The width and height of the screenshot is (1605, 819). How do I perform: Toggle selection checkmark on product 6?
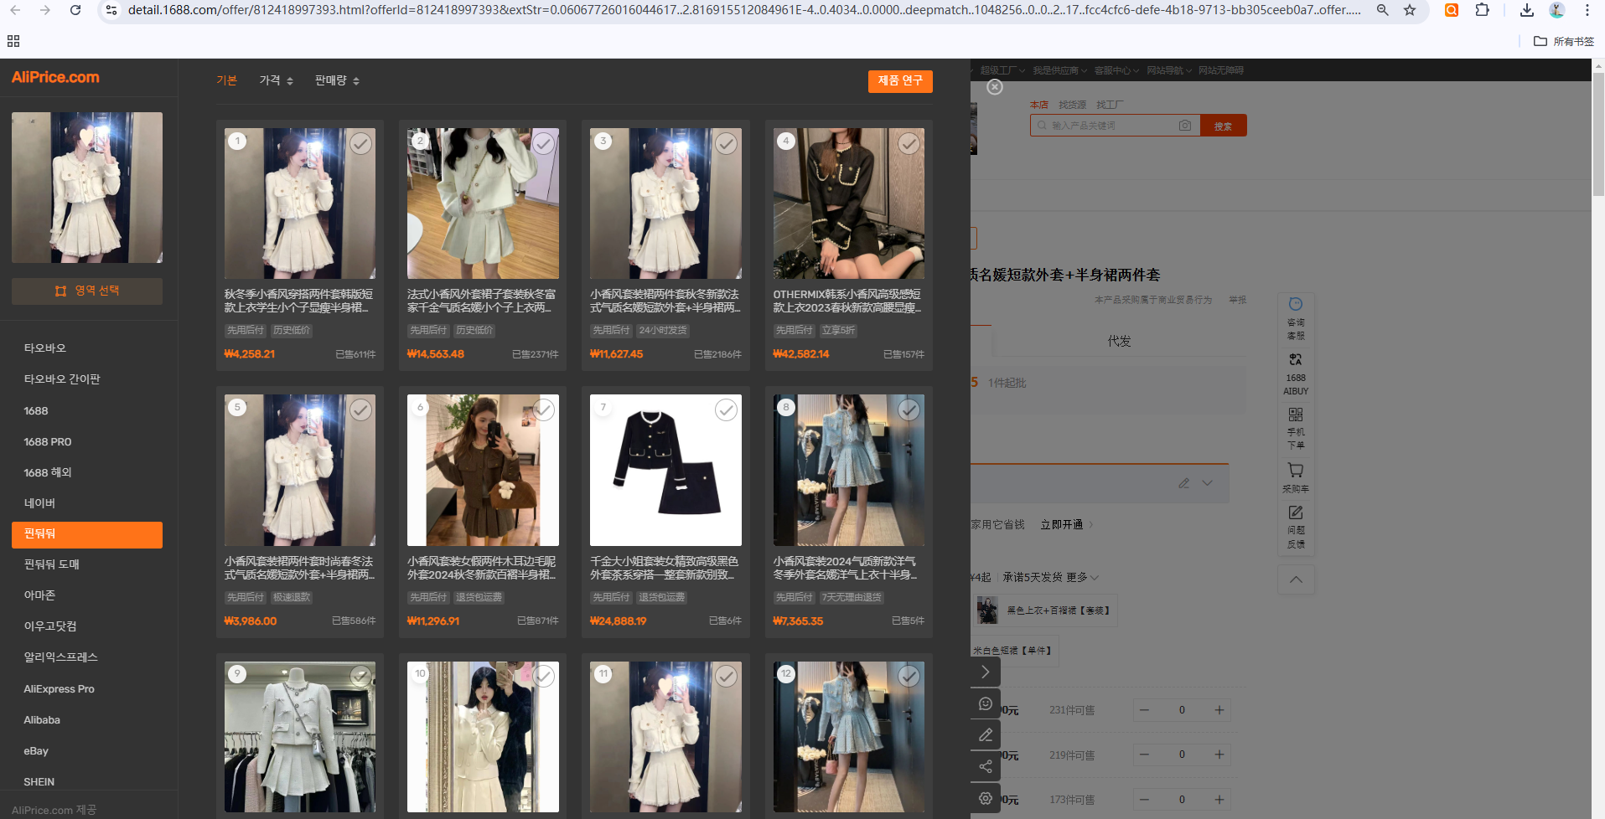[543, 409]
